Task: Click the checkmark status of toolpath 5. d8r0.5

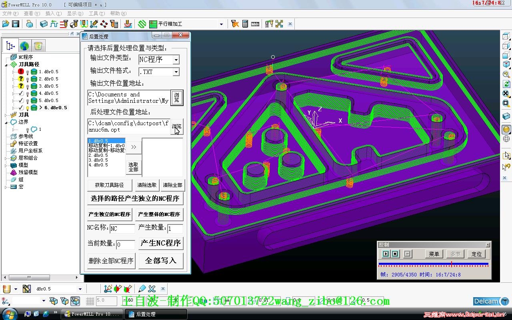Action: click(21, 100)
